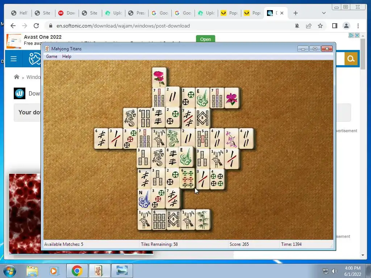Select the blue North wind tile
The height and width of the screenshot is (278, 371).
pos(145,199)
